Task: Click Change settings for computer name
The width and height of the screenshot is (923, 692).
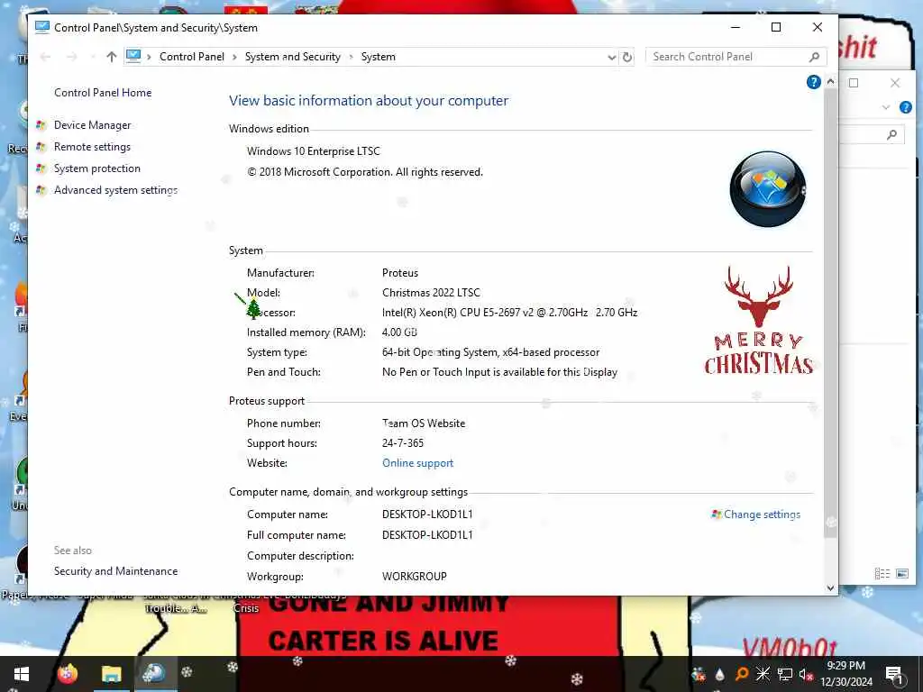Action: pyautogui.click(x=762, y=514)
